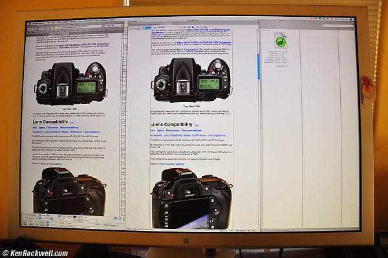
Task: Select Lens Compatibility heading in Dreamweaver document
Action: tap(173, 124)
